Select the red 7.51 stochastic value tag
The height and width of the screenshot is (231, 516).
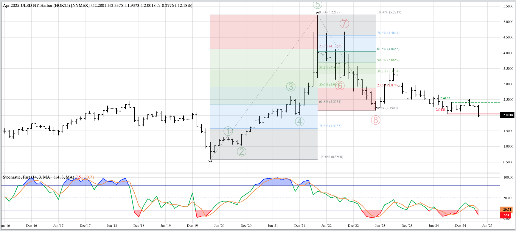point(506,215)
